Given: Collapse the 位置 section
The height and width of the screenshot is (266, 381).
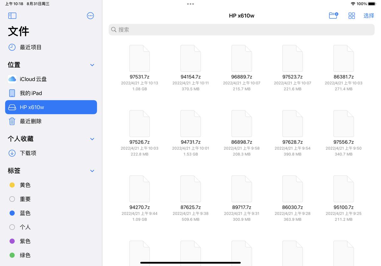Looking at the screenshot, I should [x=92, y=65].
